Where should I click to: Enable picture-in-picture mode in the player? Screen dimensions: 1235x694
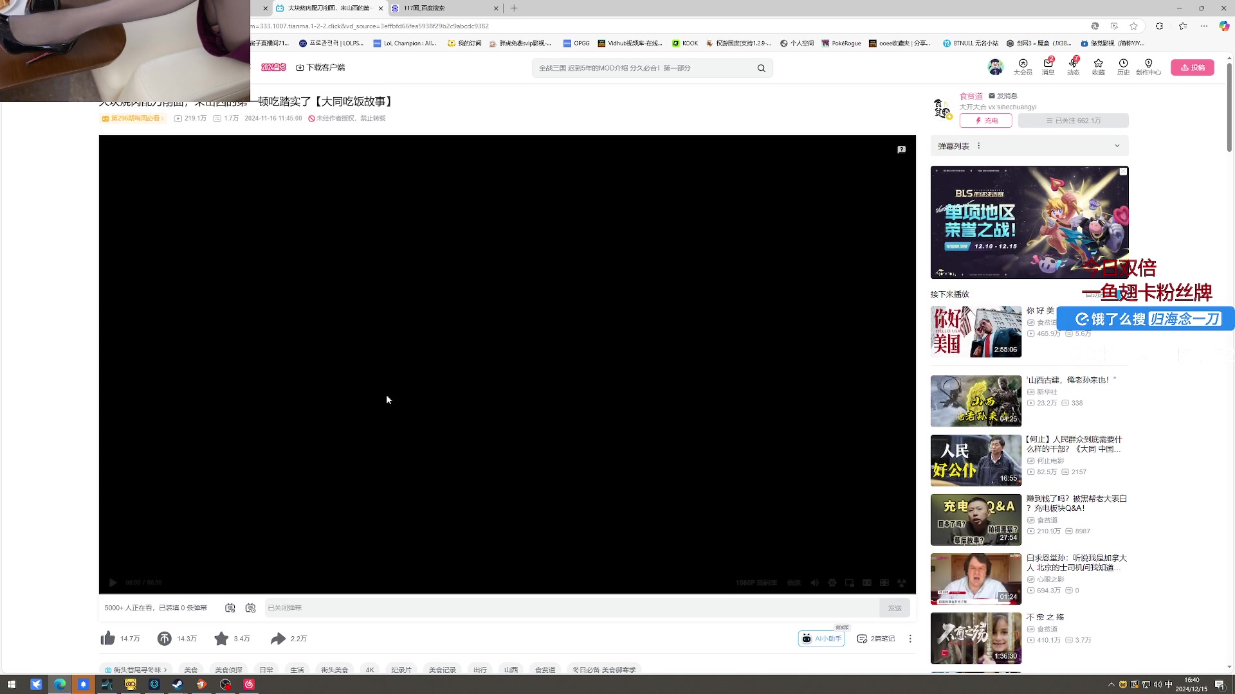(x=850, y=583)
